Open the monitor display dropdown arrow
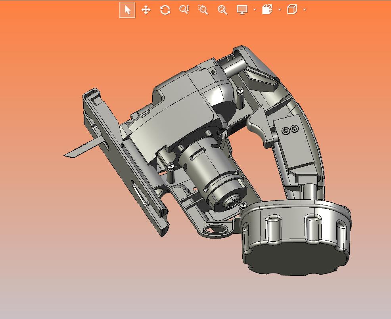 pos(255,10)
